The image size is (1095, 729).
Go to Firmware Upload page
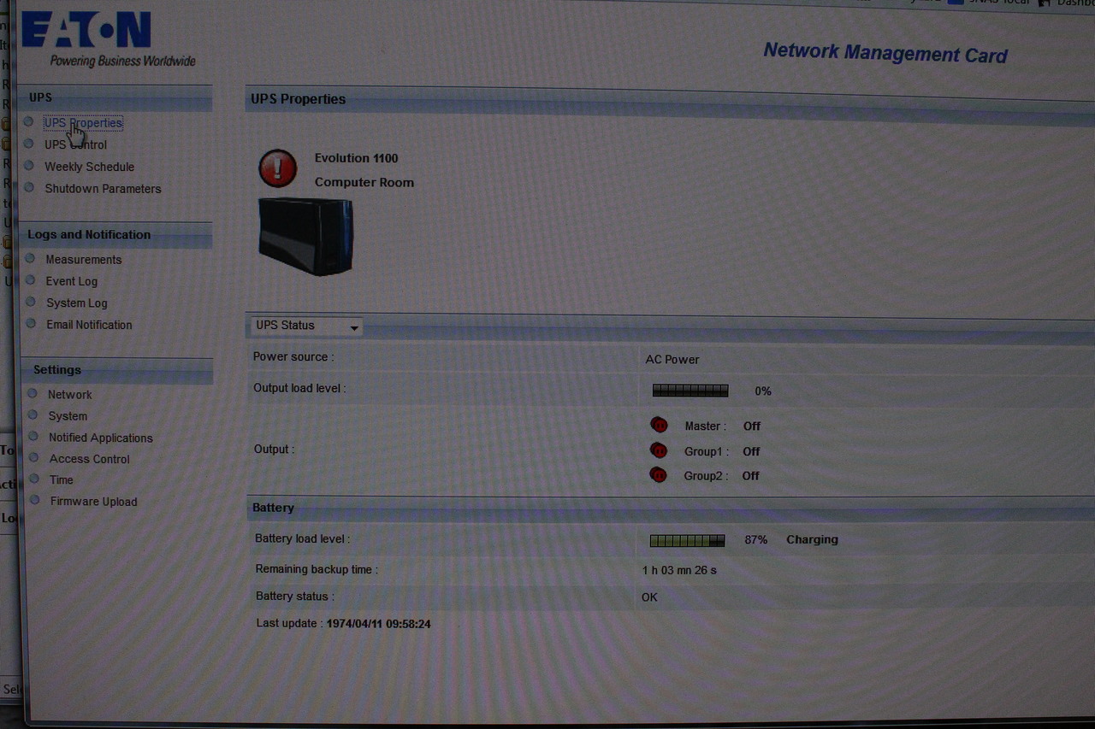93,502
